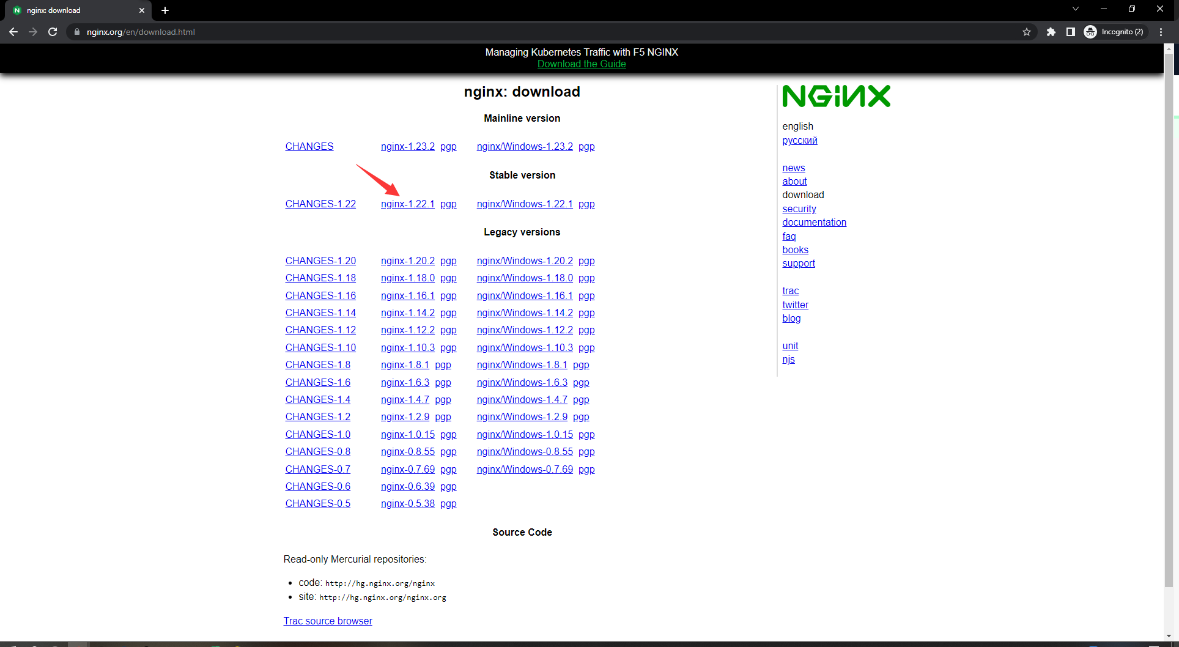Open pgp signature for nginx-0.5.38

448,503
